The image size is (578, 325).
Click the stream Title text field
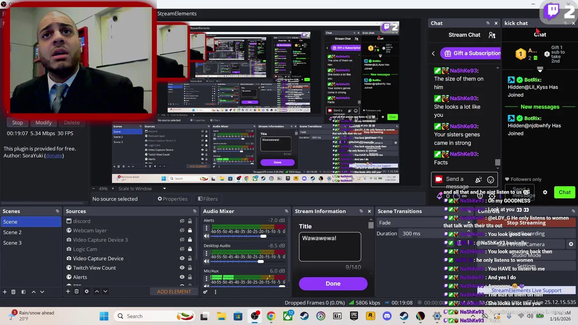click(x=330, y=246)
